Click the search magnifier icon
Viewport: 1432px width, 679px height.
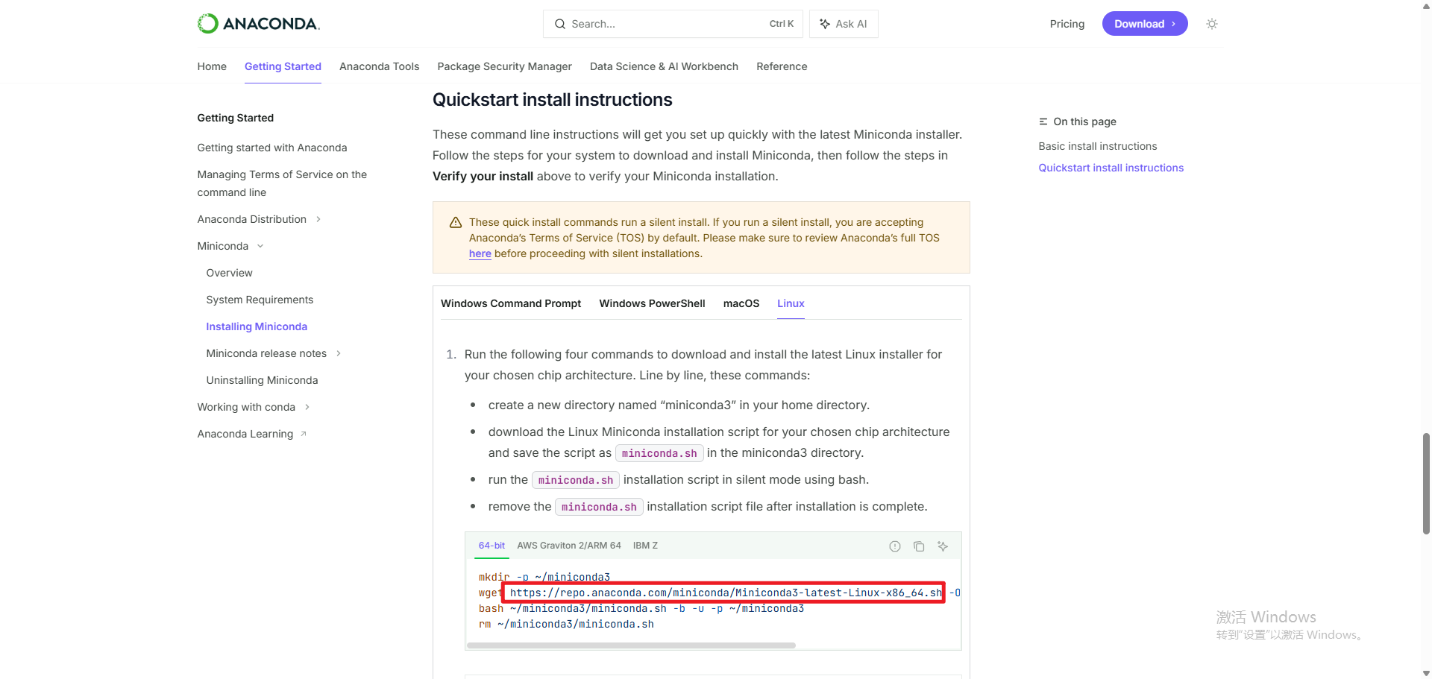coord(559,24)
